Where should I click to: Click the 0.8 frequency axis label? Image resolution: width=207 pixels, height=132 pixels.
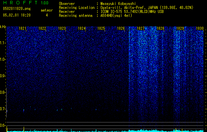2,92
